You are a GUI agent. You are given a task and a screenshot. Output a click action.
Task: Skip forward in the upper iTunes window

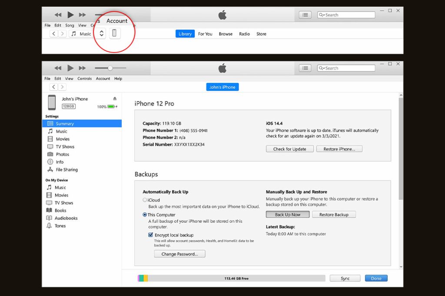click(x=82, y=15)
